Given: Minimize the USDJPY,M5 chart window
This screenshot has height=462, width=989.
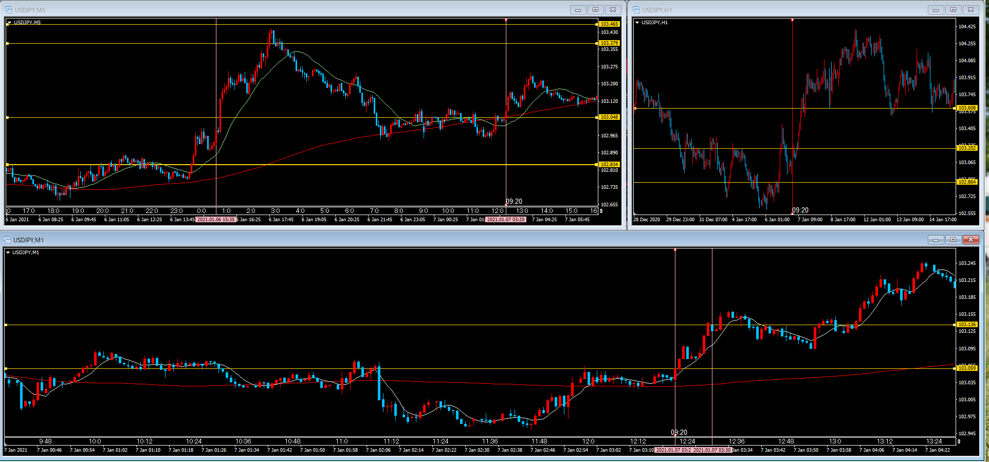Looking at the screenshot, I should pyautogui.click(x=578, y=10).
